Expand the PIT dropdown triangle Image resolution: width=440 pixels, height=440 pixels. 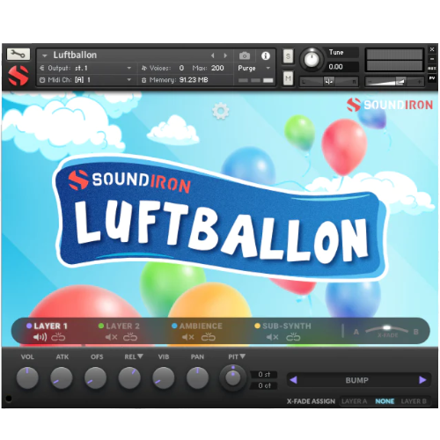click(x=242, y=356)
